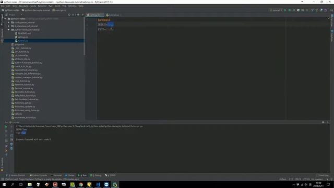Hide the Project panel using its collapse icon
This screenshot has width=334, height=188.
pos(82,15)
